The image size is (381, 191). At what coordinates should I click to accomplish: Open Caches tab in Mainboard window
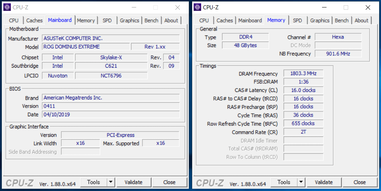[34, 21]
